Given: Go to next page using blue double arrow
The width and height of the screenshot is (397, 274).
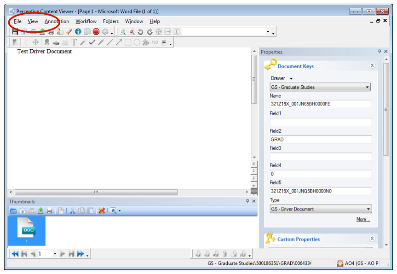Looking at the screenshot, I should click(81, 254).
